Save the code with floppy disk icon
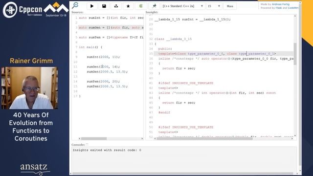The image size is (313, 176). [x=104, y=6]
